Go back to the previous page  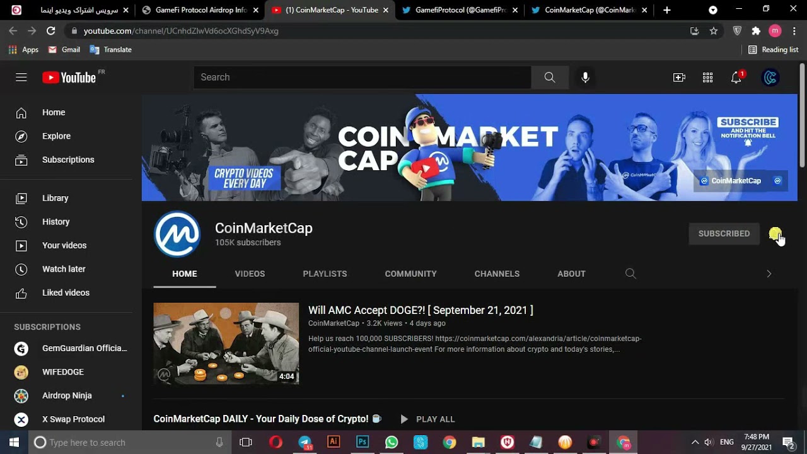[13, 31]
